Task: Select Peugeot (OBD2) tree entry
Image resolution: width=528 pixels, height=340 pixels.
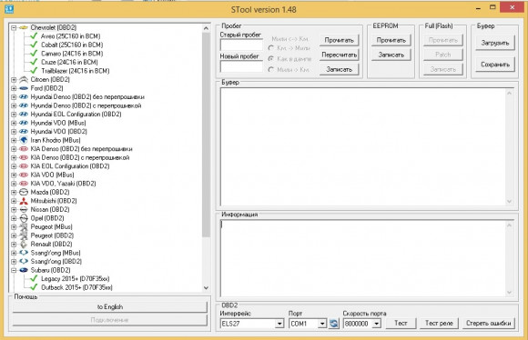Action: [52, 235]
